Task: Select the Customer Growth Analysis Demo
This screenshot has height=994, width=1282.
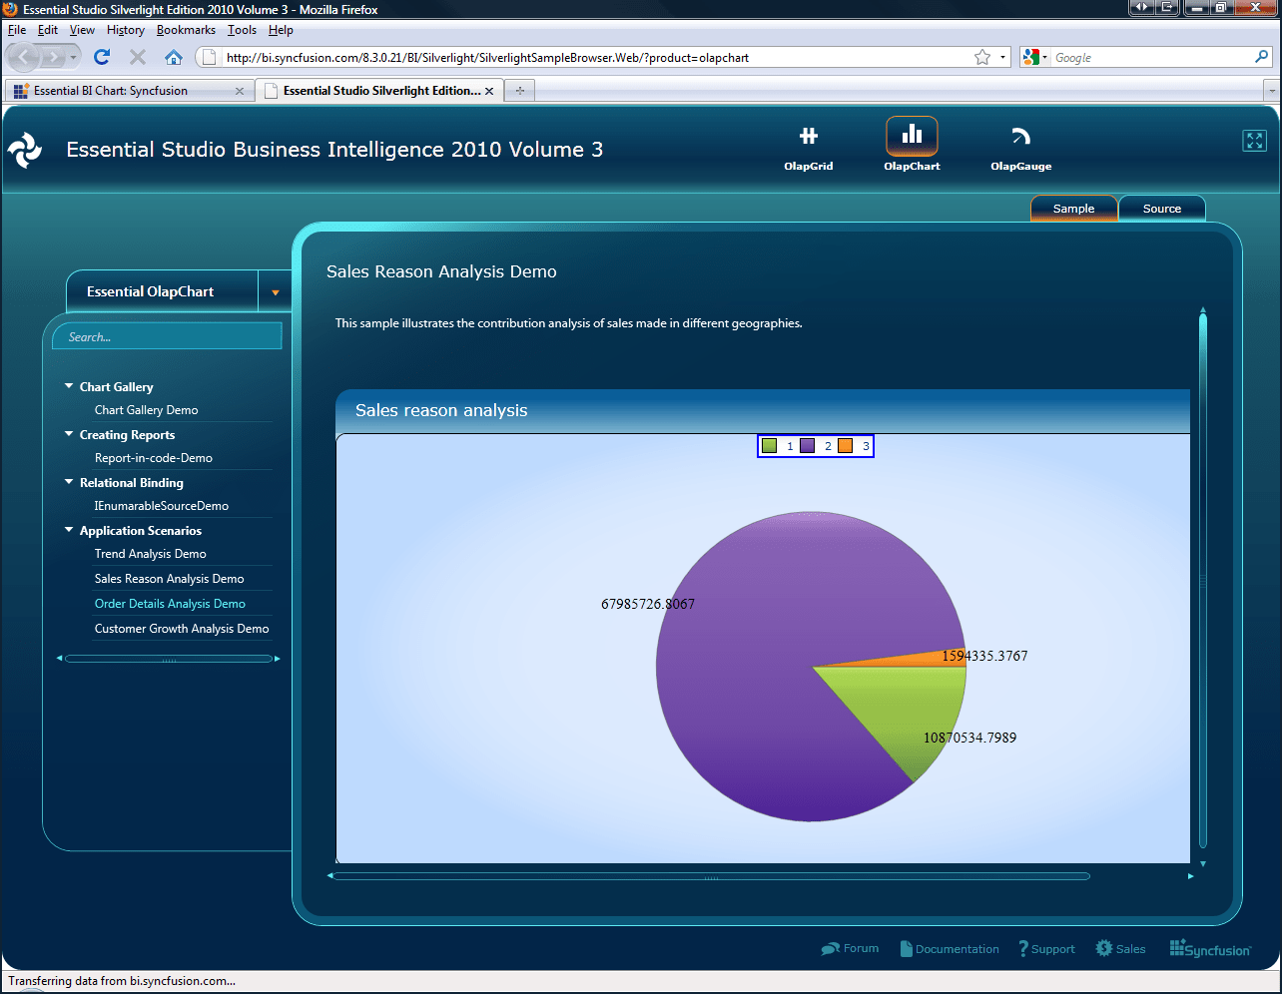Action: [x=181, y=629]
